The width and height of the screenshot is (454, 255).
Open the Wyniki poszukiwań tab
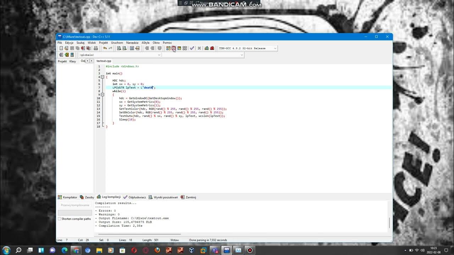click(164, 197)
